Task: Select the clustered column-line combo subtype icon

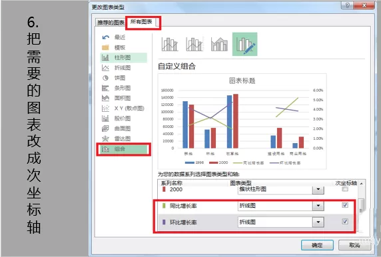Action: 170,44
